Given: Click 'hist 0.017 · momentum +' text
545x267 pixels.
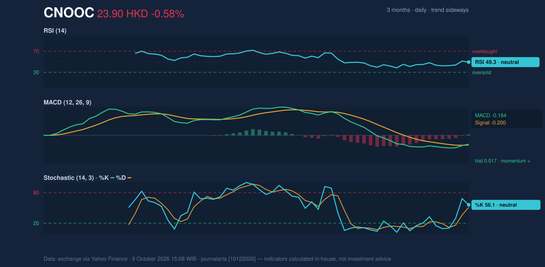Looking at the screenshot, I should [502, 161].
